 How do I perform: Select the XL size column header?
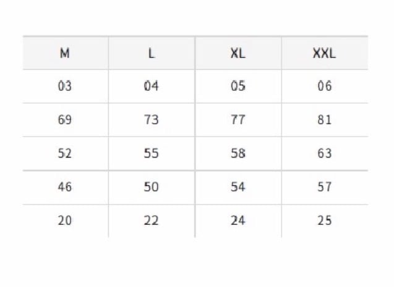(238, 53)
